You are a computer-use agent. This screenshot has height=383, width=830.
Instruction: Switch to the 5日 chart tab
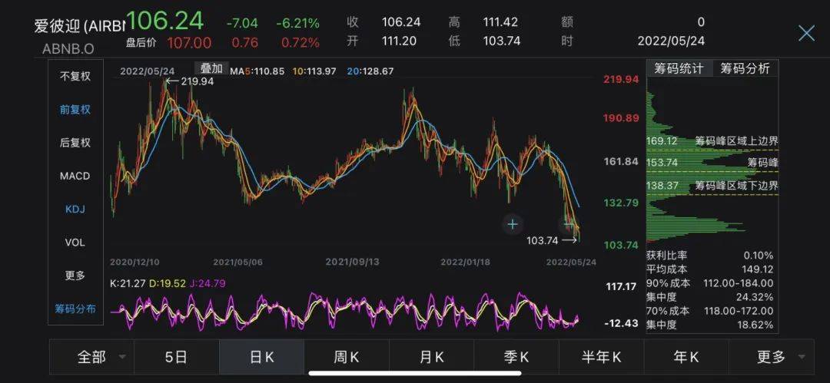coord(176,357)
